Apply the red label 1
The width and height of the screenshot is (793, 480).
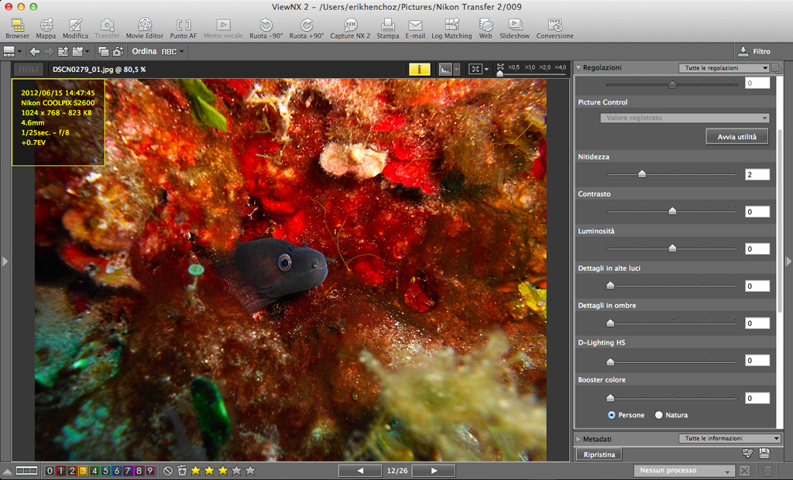pos(61,471)
